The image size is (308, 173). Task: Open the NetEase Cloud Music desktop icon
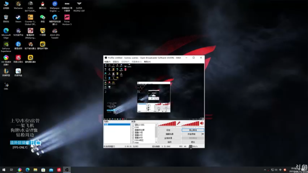point(18,59)
